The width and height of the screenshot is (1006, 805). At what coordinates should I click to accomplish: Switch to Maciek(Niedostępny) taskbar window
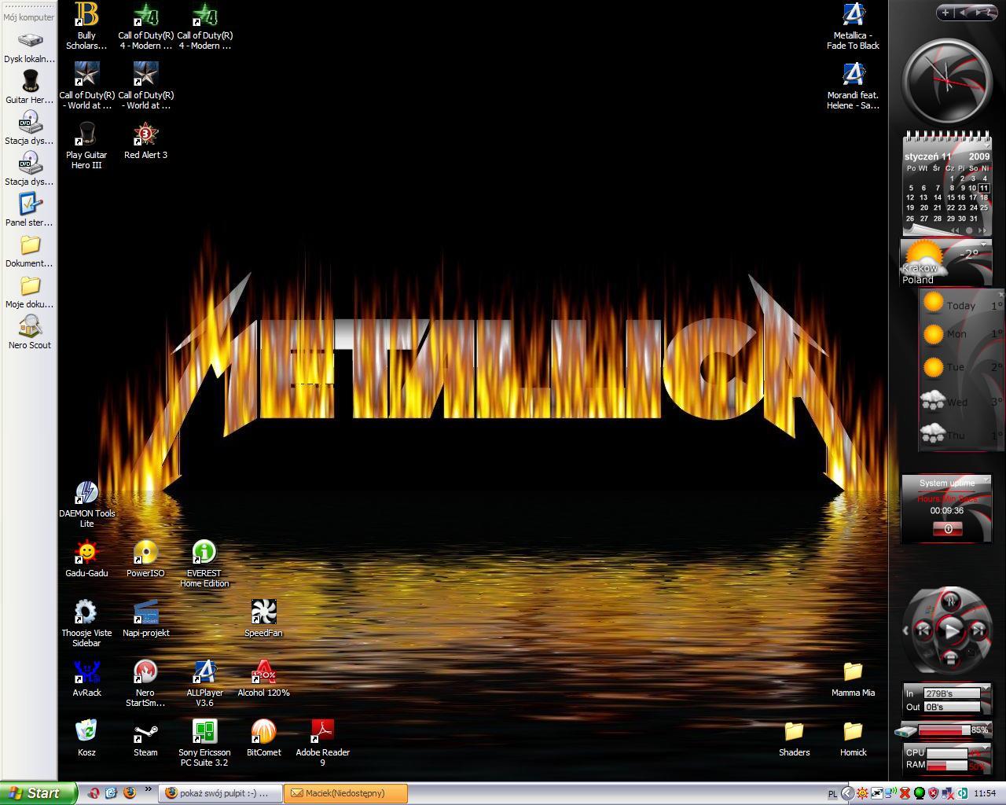tap(346, 793)
